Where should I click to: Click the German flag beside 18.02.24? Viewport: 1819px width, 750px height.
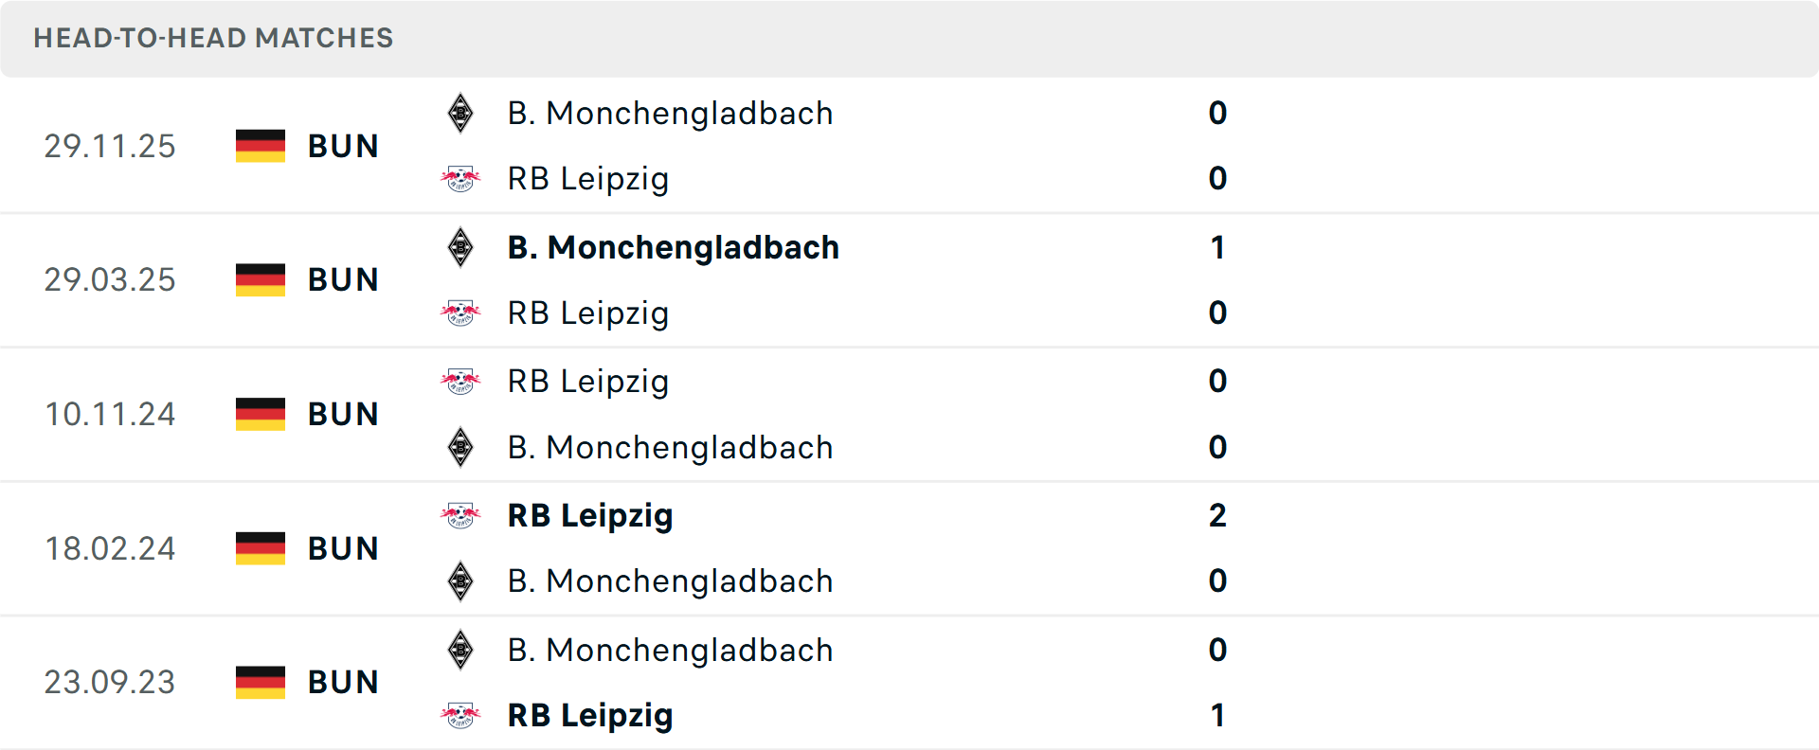pyautogui.click(x=260, y=548)
